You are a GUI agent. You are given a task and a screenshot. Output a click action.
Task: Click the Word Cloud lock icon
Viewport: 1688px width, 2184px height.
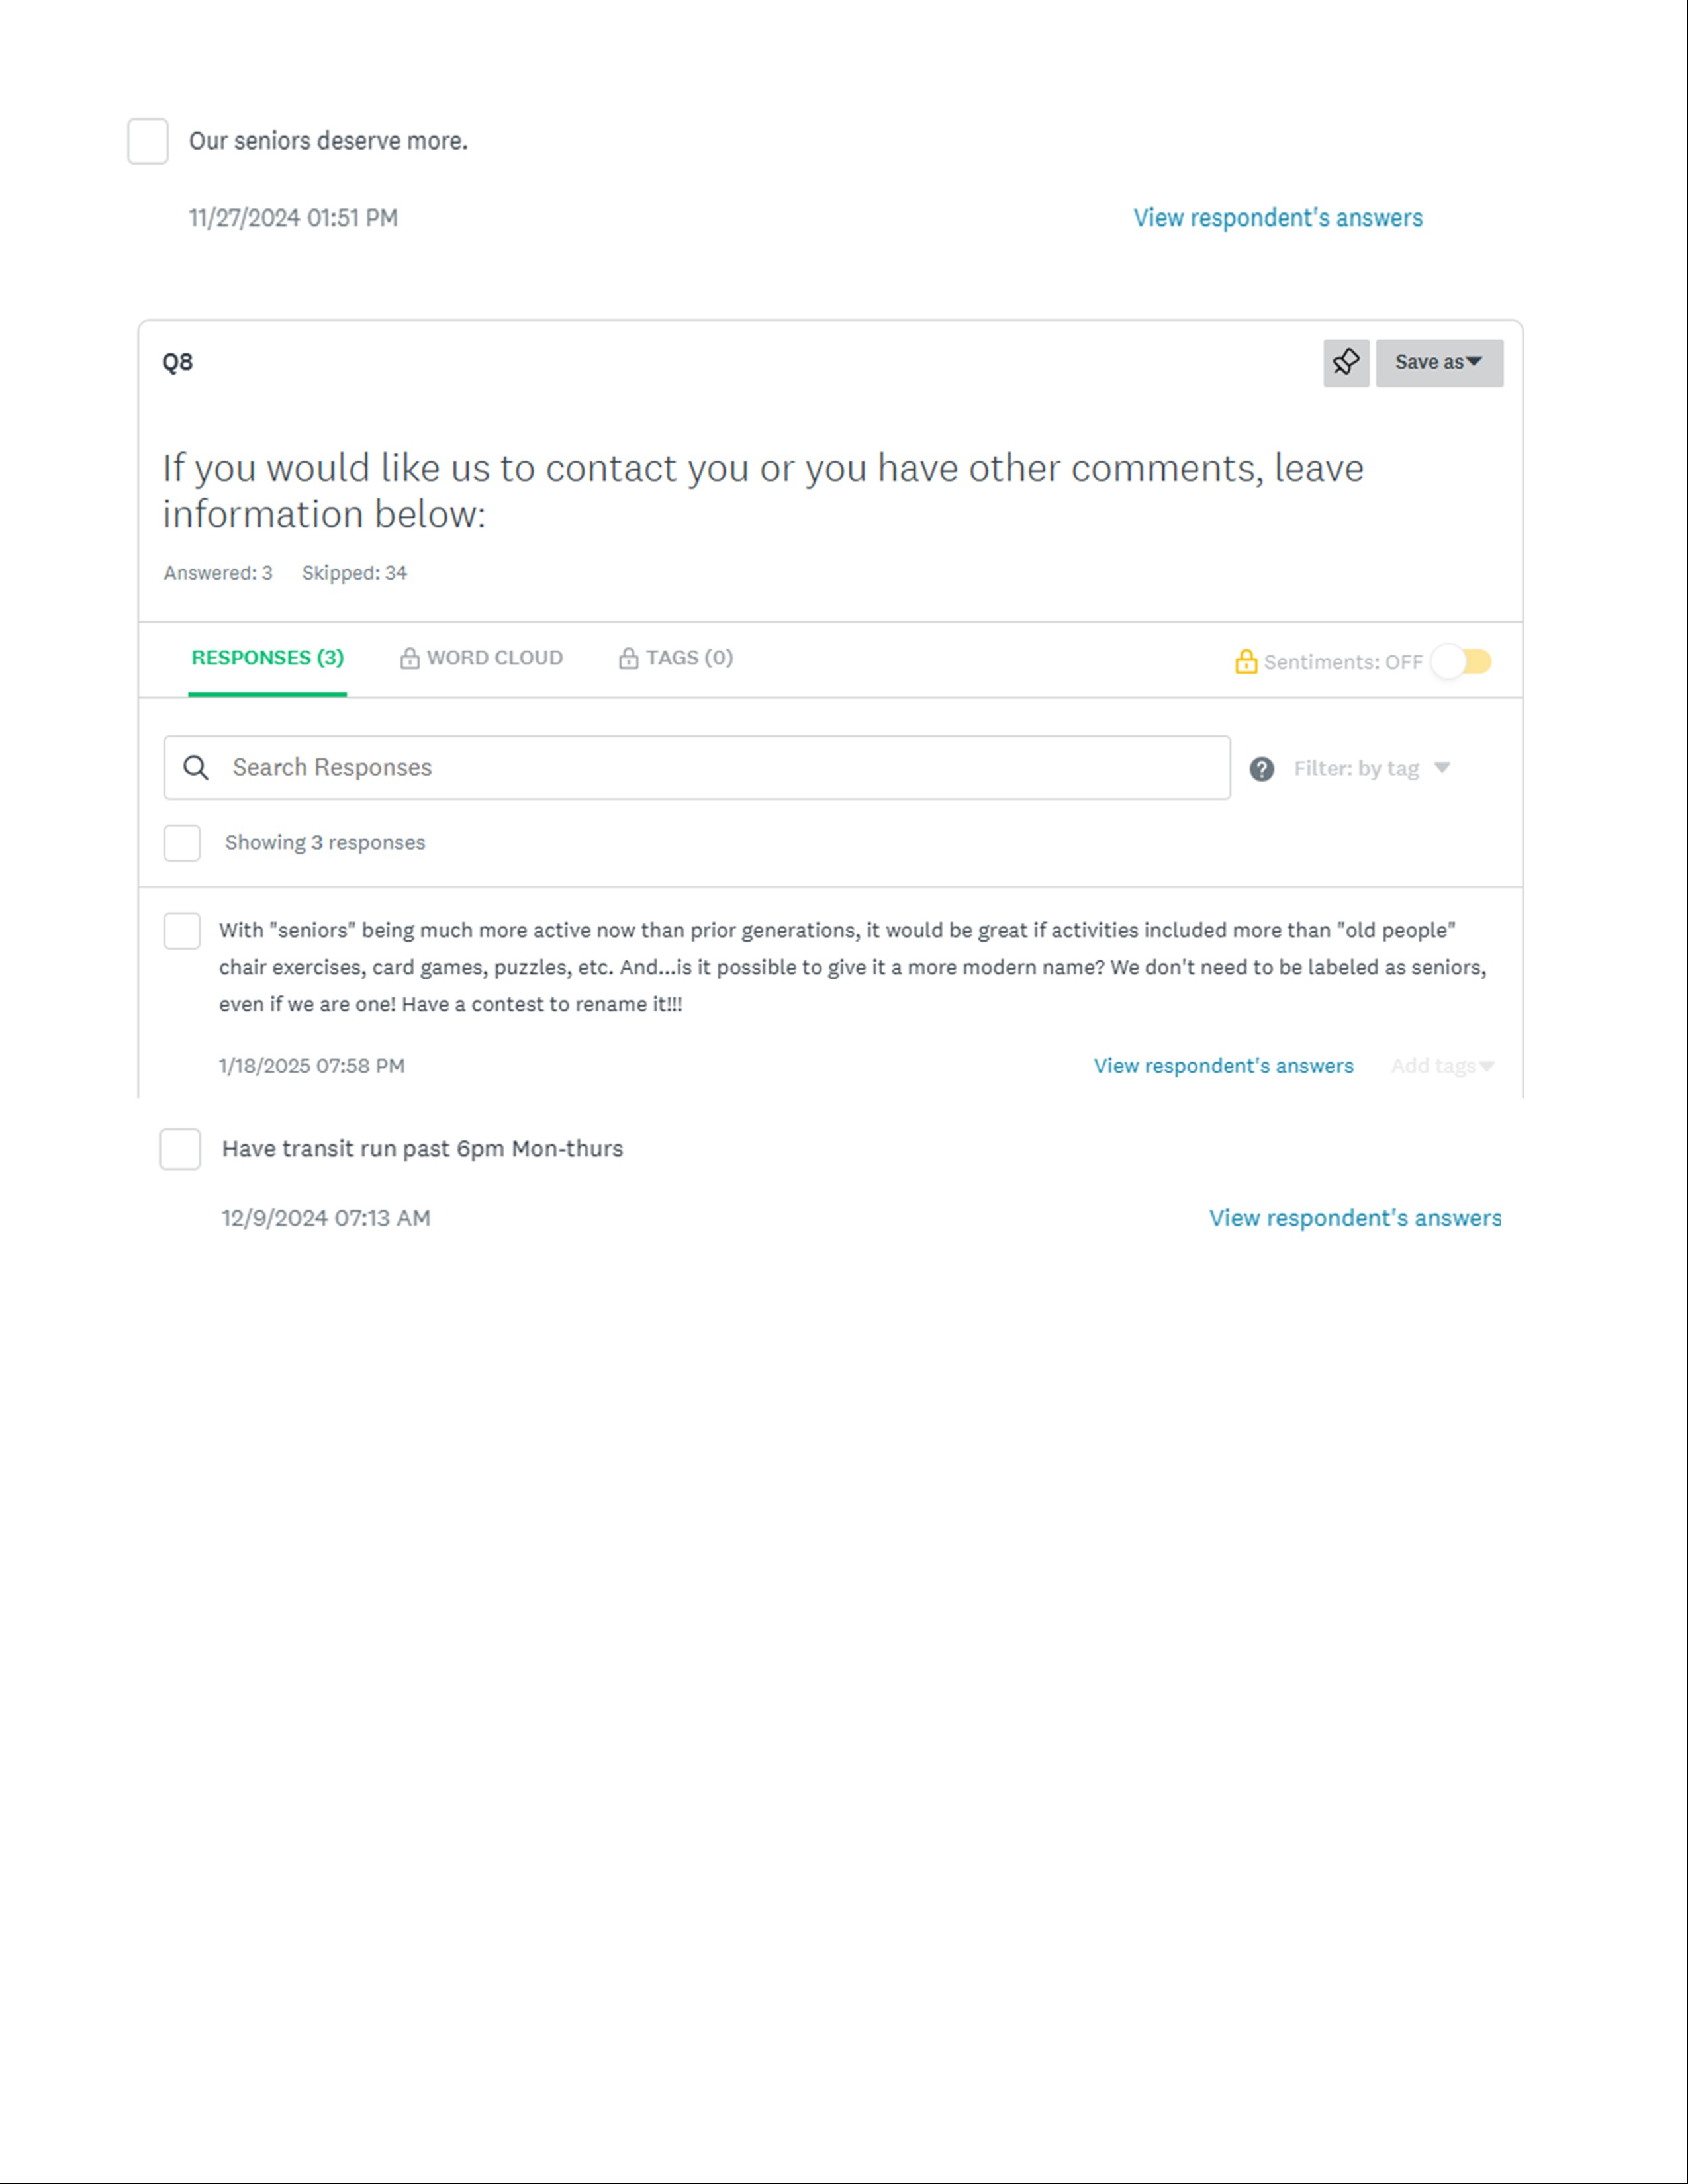tap(409, 658)
